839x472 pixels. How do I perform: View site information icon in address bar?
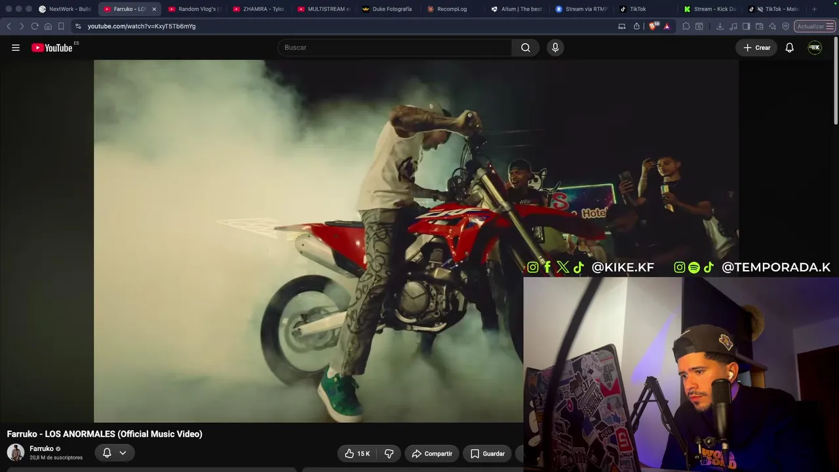[x=78, y=26]
